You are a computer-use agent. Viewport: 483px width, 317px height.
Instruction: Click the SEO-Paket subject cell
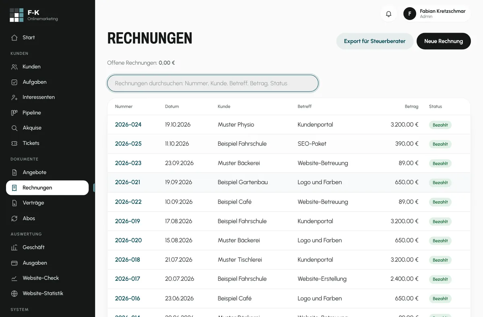tap(312, 144)
